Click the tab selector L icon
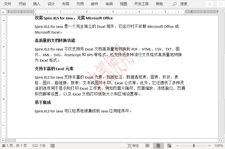225x149 pixels. pos(4,12)
